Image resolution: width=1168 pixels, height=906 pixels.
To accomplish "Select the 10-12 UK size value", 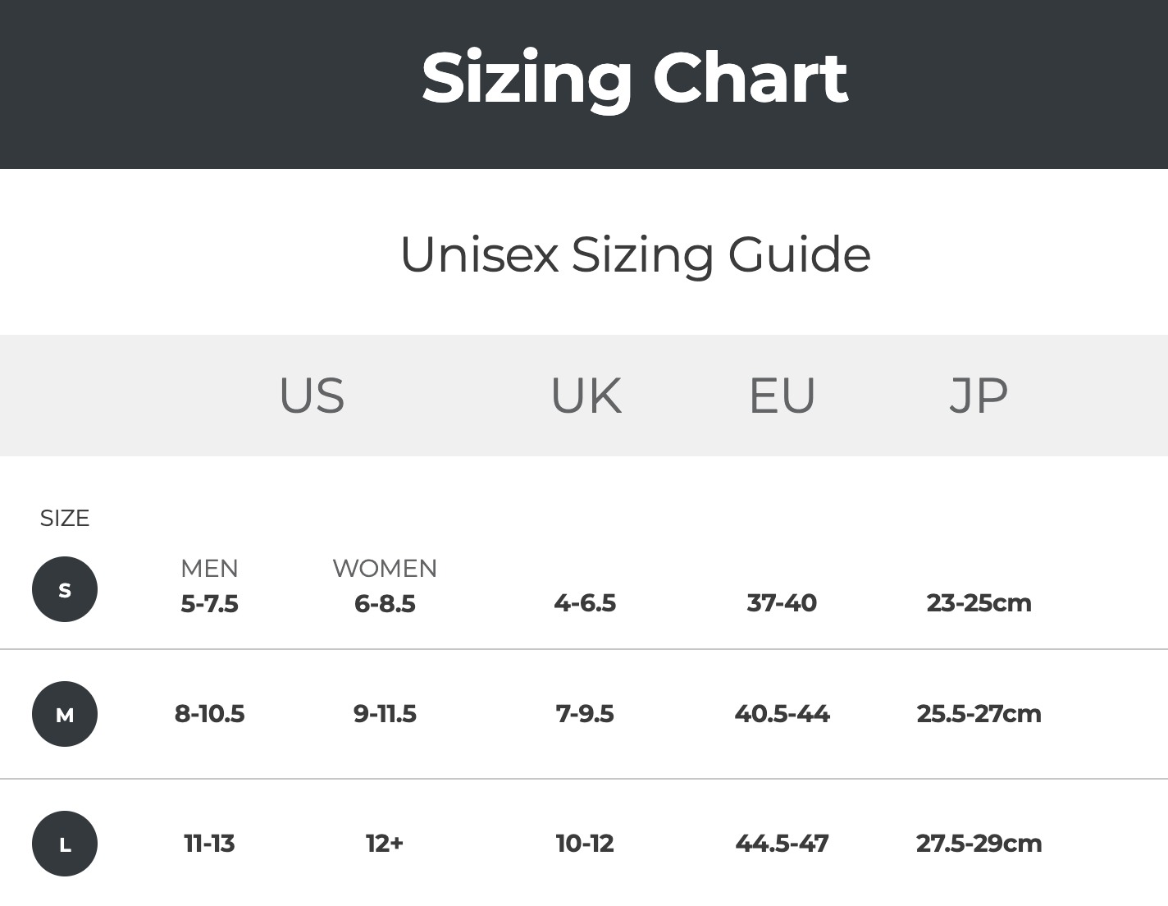I will (x=585, y=844).
